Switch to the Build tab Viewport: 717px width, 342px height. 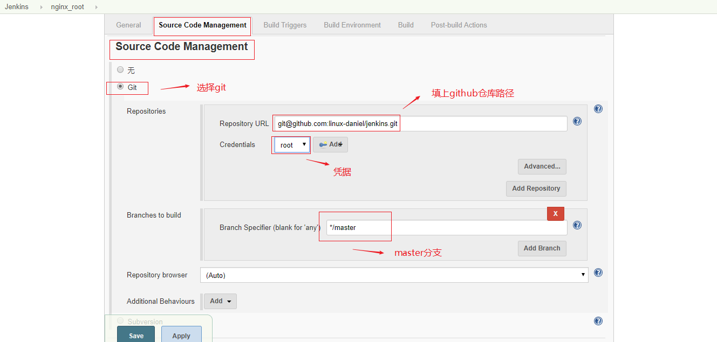[x=406, y=25]
